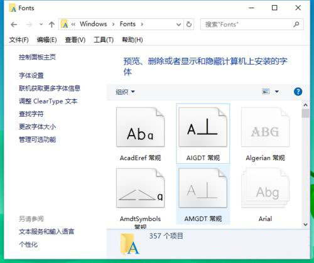This screenshot has height=263, width=314.
Task: Select the AMGDT font thumbnail
Action: tap(203, 188)
